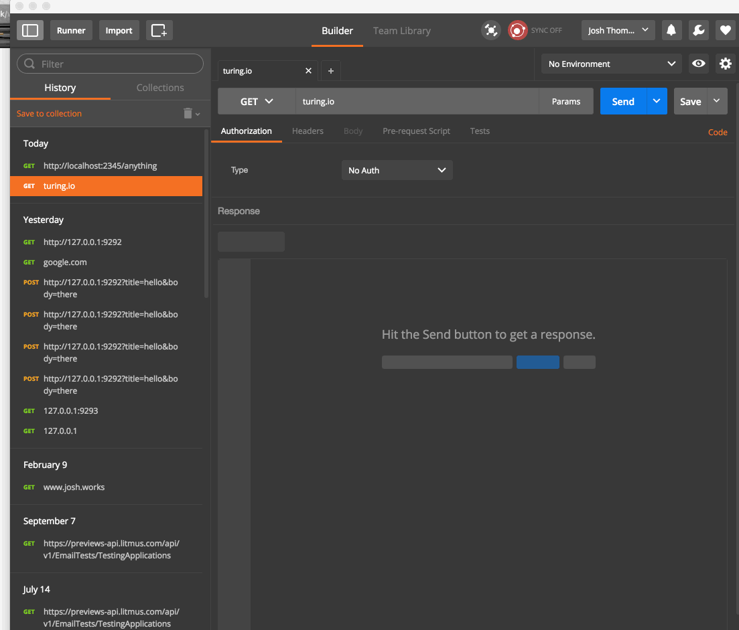The width and height of the screenshot is (739, 630).
Task: Switch to the Collections tab
Action: [x=160, y=88]
